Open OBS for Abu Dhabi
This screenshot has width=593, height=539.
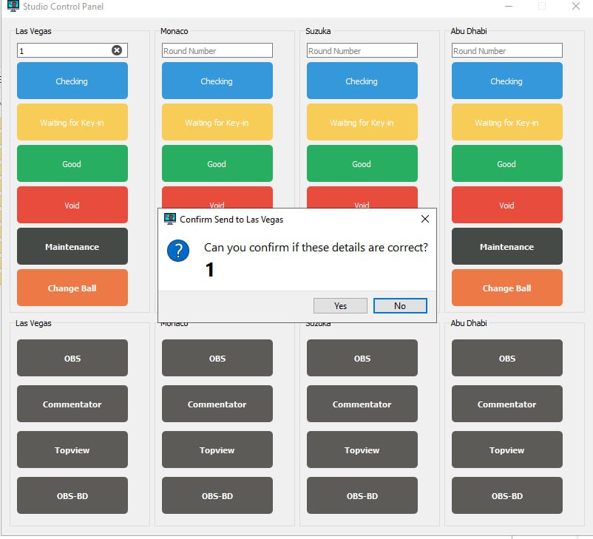[x=506, y=358]
